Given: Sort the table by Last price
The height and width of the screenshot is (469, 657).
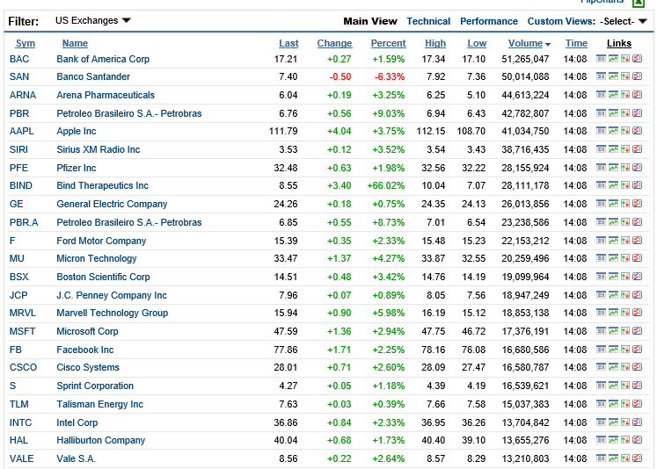Looking at the screenshot, I should point(288,43).
